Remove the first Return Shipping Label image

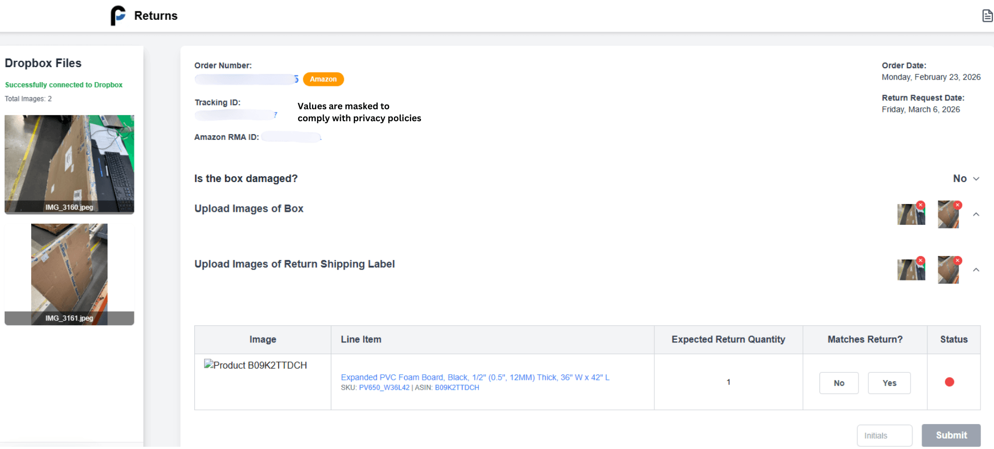921,260
